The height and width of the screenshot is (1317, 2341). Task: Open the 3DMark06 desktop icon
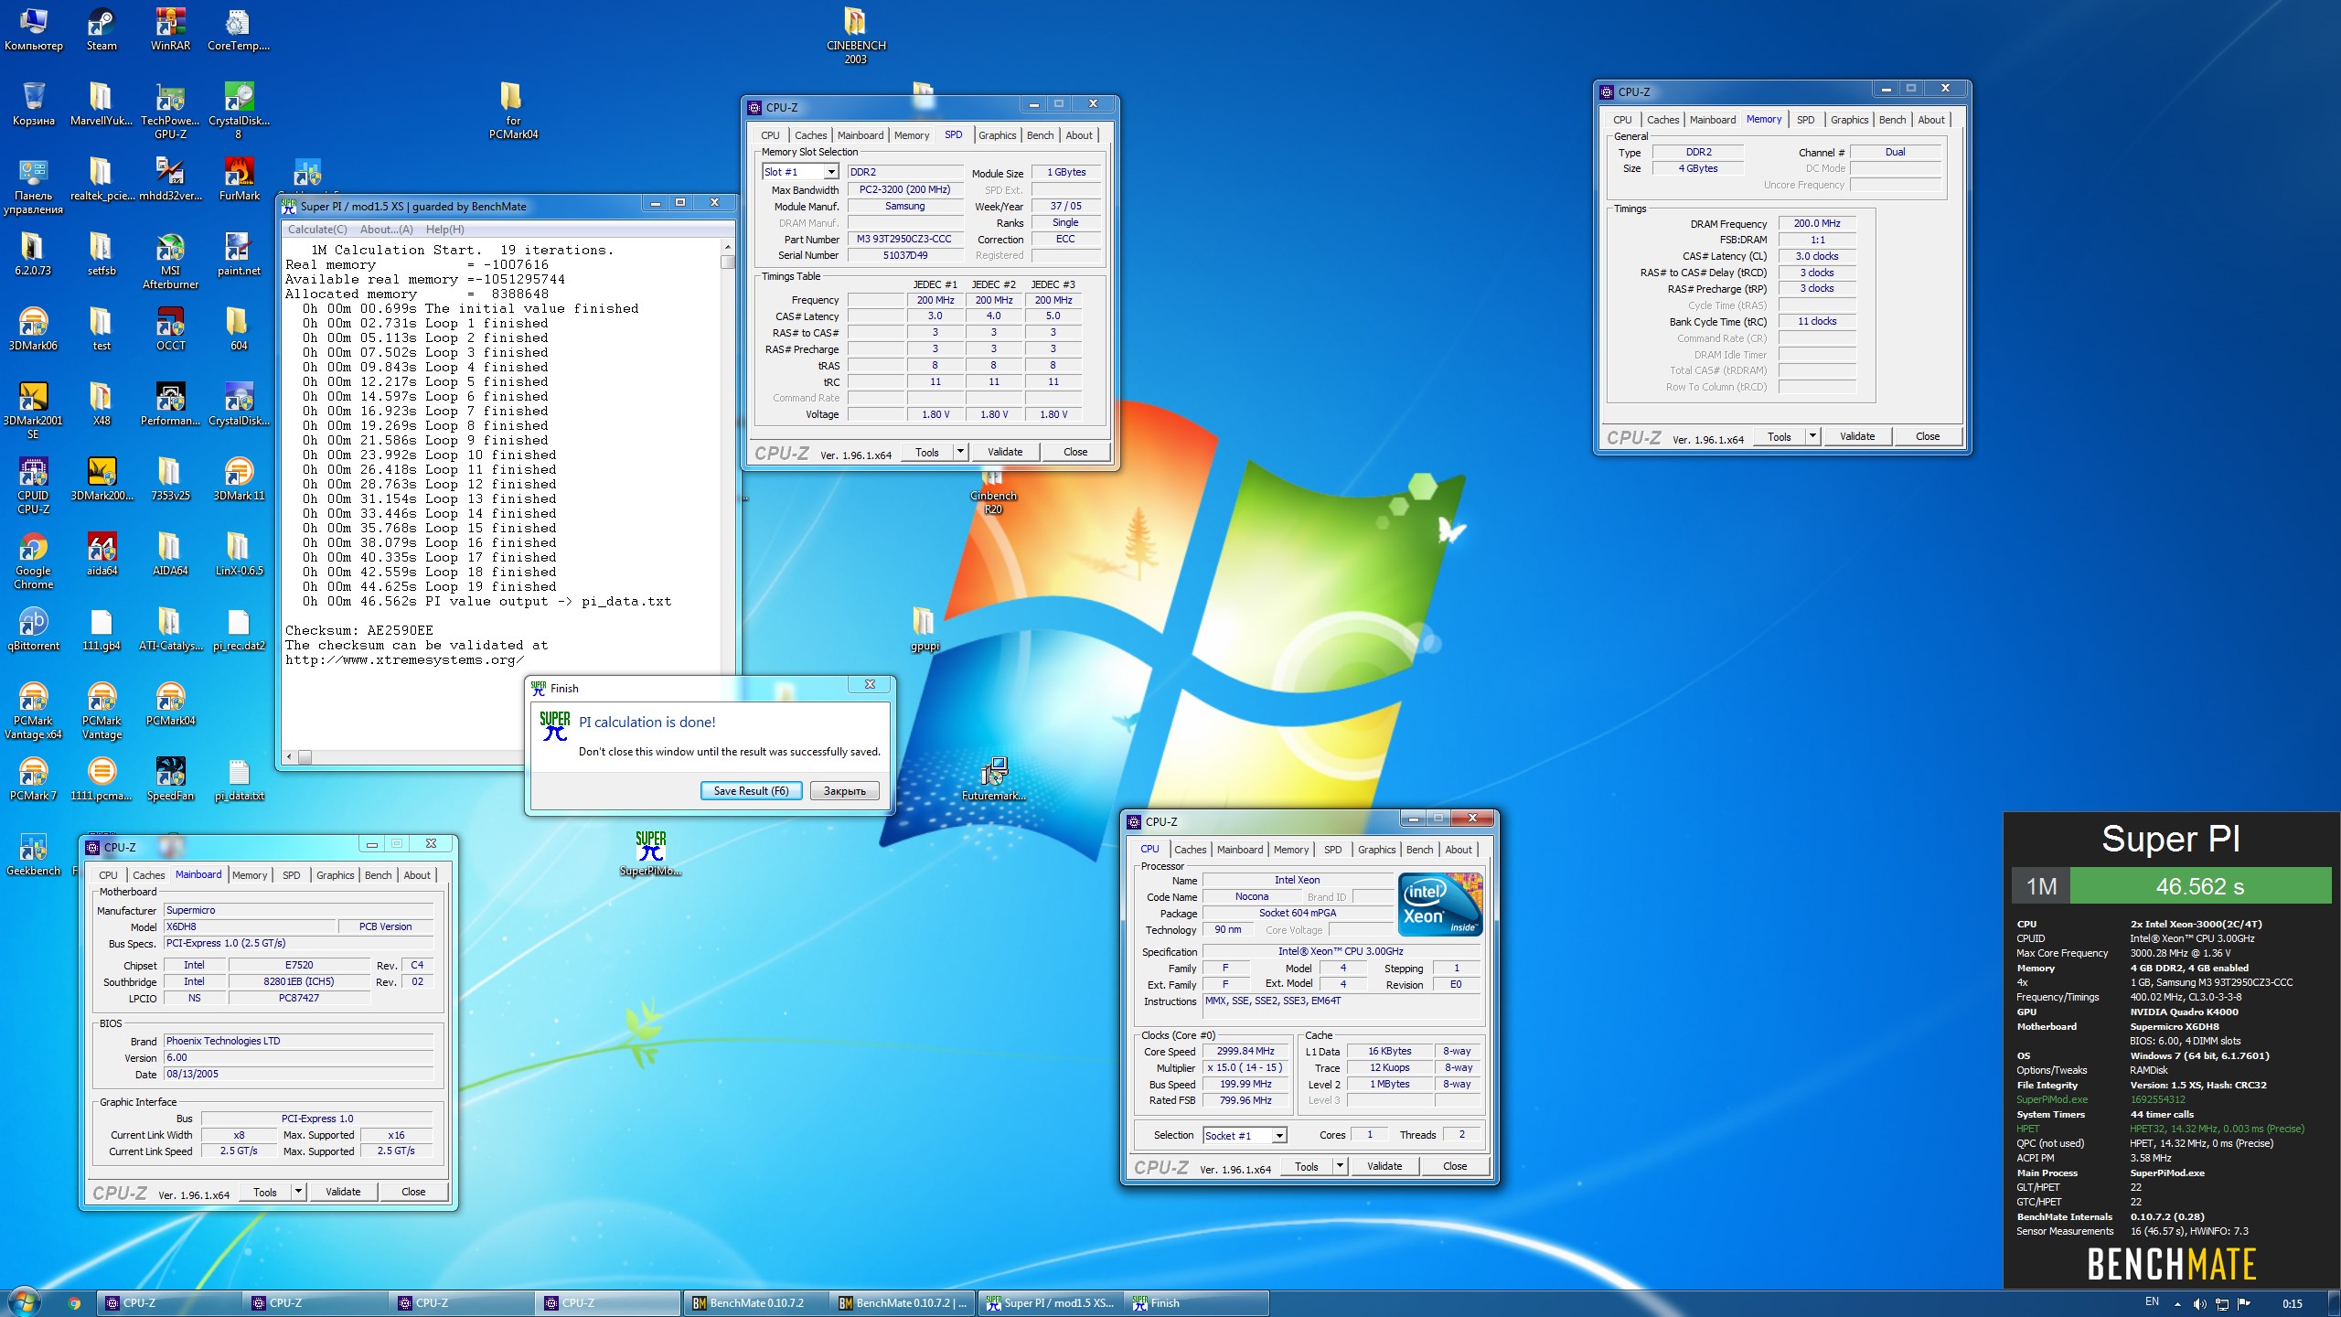34,329
